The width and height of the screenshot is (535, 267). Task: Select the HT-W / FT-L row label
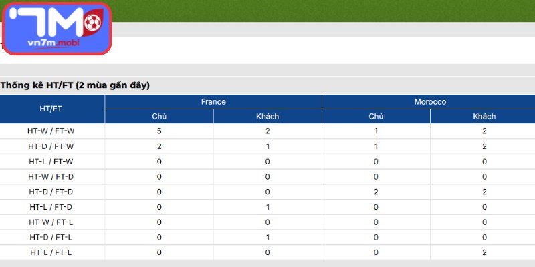(51, 222)
